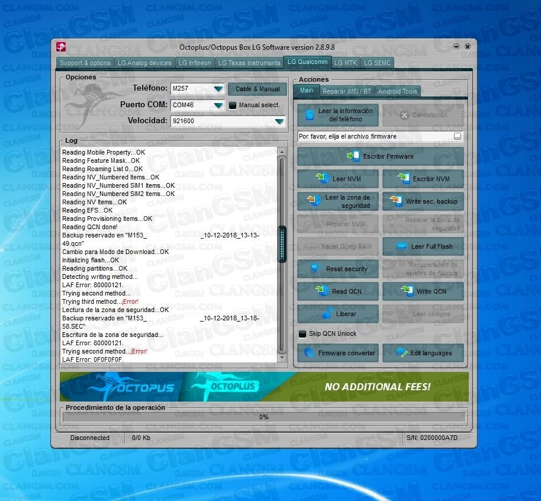This screenshot has height=501, width=541.
Task: Click the Read QCN icon
Action: pos(322,291)
